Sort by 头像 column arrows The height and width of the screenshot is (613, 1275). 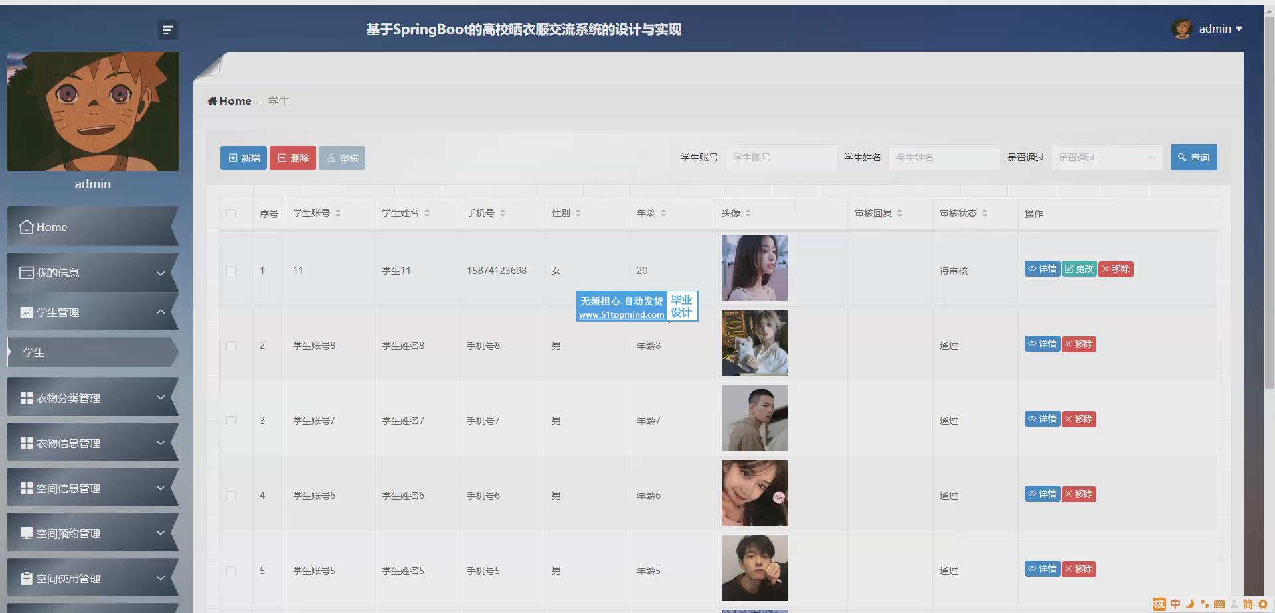pyautogui.click(x=748, y=213)
